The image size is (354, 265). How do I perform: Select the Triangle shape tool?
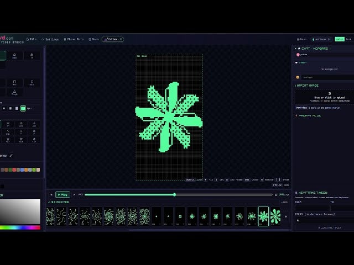pyautogui.click(x=14, y=92)
